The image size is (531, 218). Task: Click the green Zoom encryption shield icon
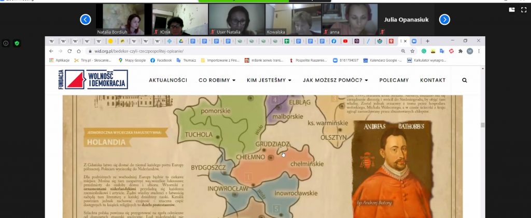click(17, 43)
